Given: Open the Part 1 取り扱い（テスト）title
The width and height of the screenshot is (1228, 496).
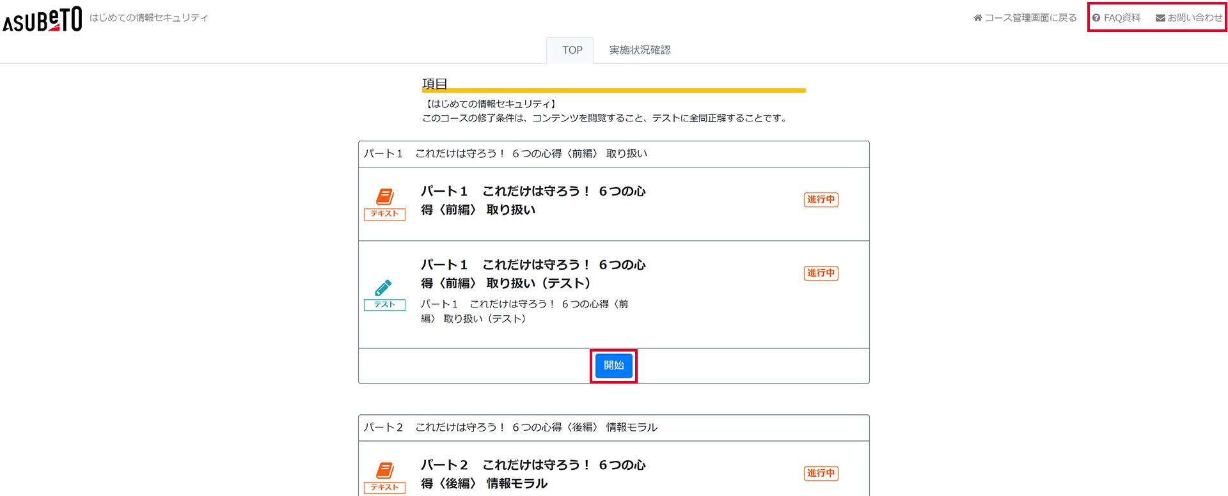Looking at the screenshot, I should [x=533, y=274].
